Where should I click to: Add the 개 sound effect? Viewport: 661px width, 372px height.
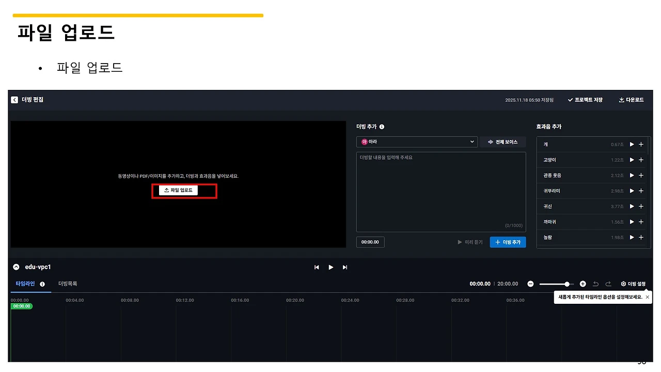pyautogui.click(x=641, y=145)
